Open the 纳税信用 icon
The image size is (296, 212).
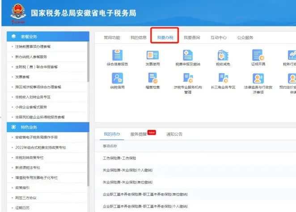click(x=117, y=78)
